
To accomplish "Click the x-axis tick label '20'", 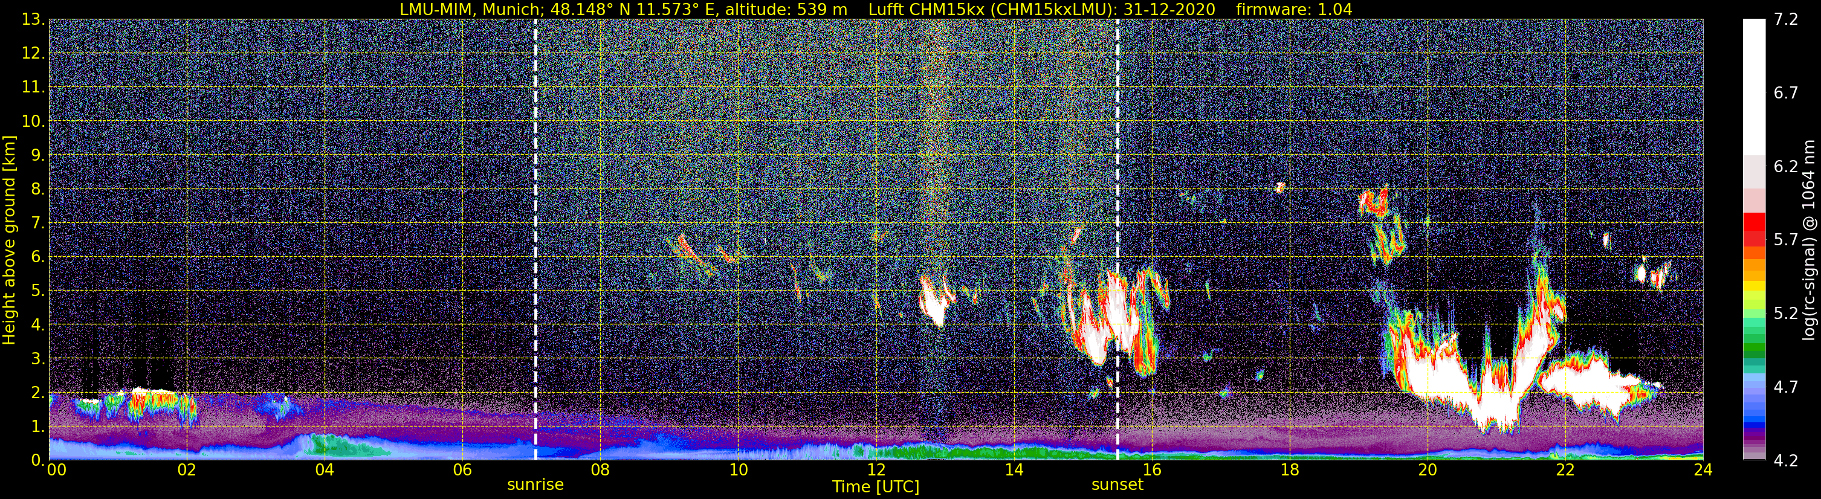I will coord(1428,470).
